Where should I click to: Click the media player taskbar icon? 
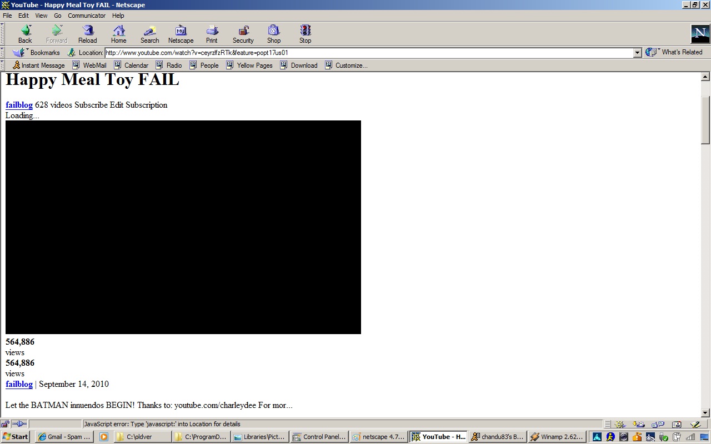pyautogui.click(x=104, y=437)
